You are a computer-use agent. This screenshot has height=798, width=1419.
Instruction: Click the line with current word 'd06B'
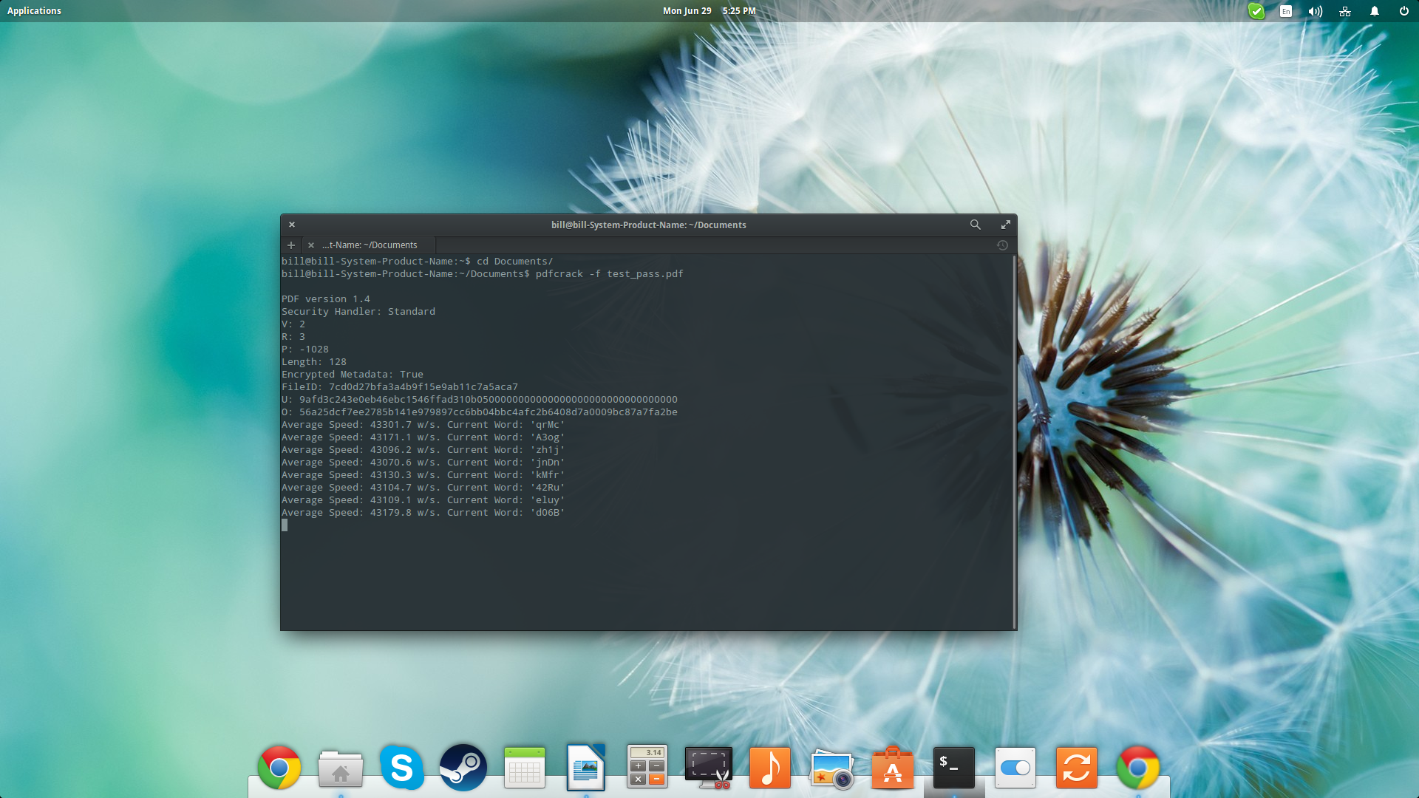[423, 513]
